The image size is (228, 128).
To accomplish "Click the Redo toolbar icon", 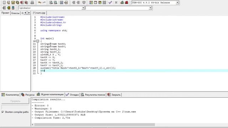I will click(x=44, y=2).
